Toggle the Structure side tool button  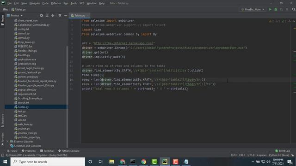(2, 120)
